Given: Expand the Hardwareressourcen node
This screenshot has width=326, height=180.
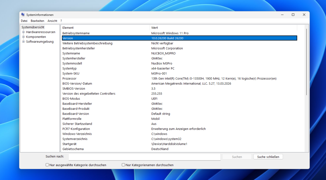Looking at the screenshot, I should (x=24, y=32).
